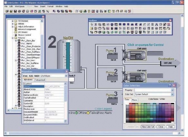Select the Text 'A' tool in Toolbox

pyautogui.click(x=156, y=25)
